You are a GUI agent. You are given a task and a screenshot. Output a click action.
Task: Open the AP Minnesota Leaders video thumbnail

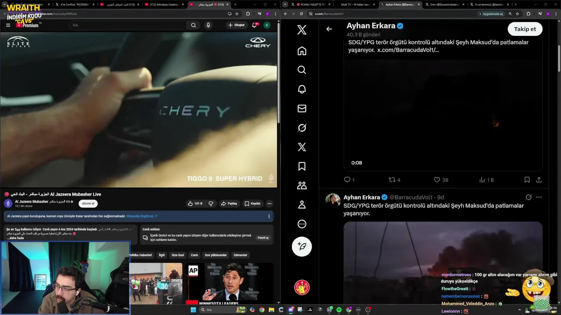230,283
